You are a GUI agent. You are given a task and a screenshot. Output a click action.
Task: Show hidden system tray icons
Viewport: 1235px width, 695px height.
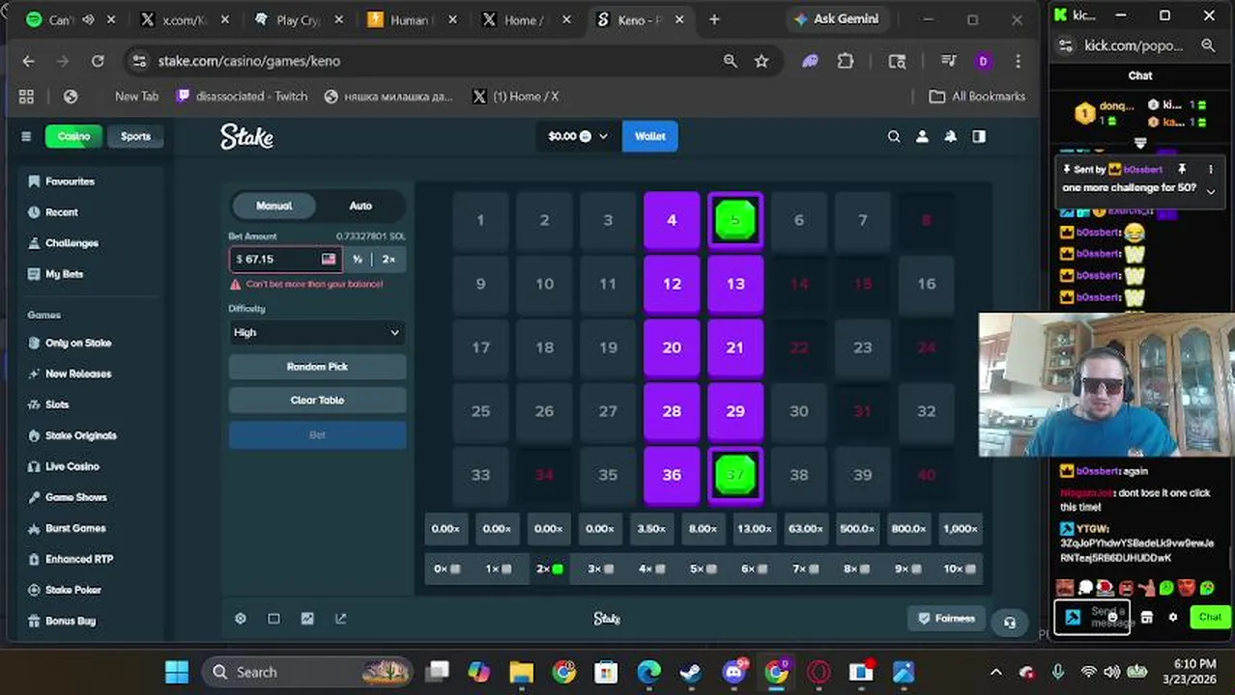996,672
